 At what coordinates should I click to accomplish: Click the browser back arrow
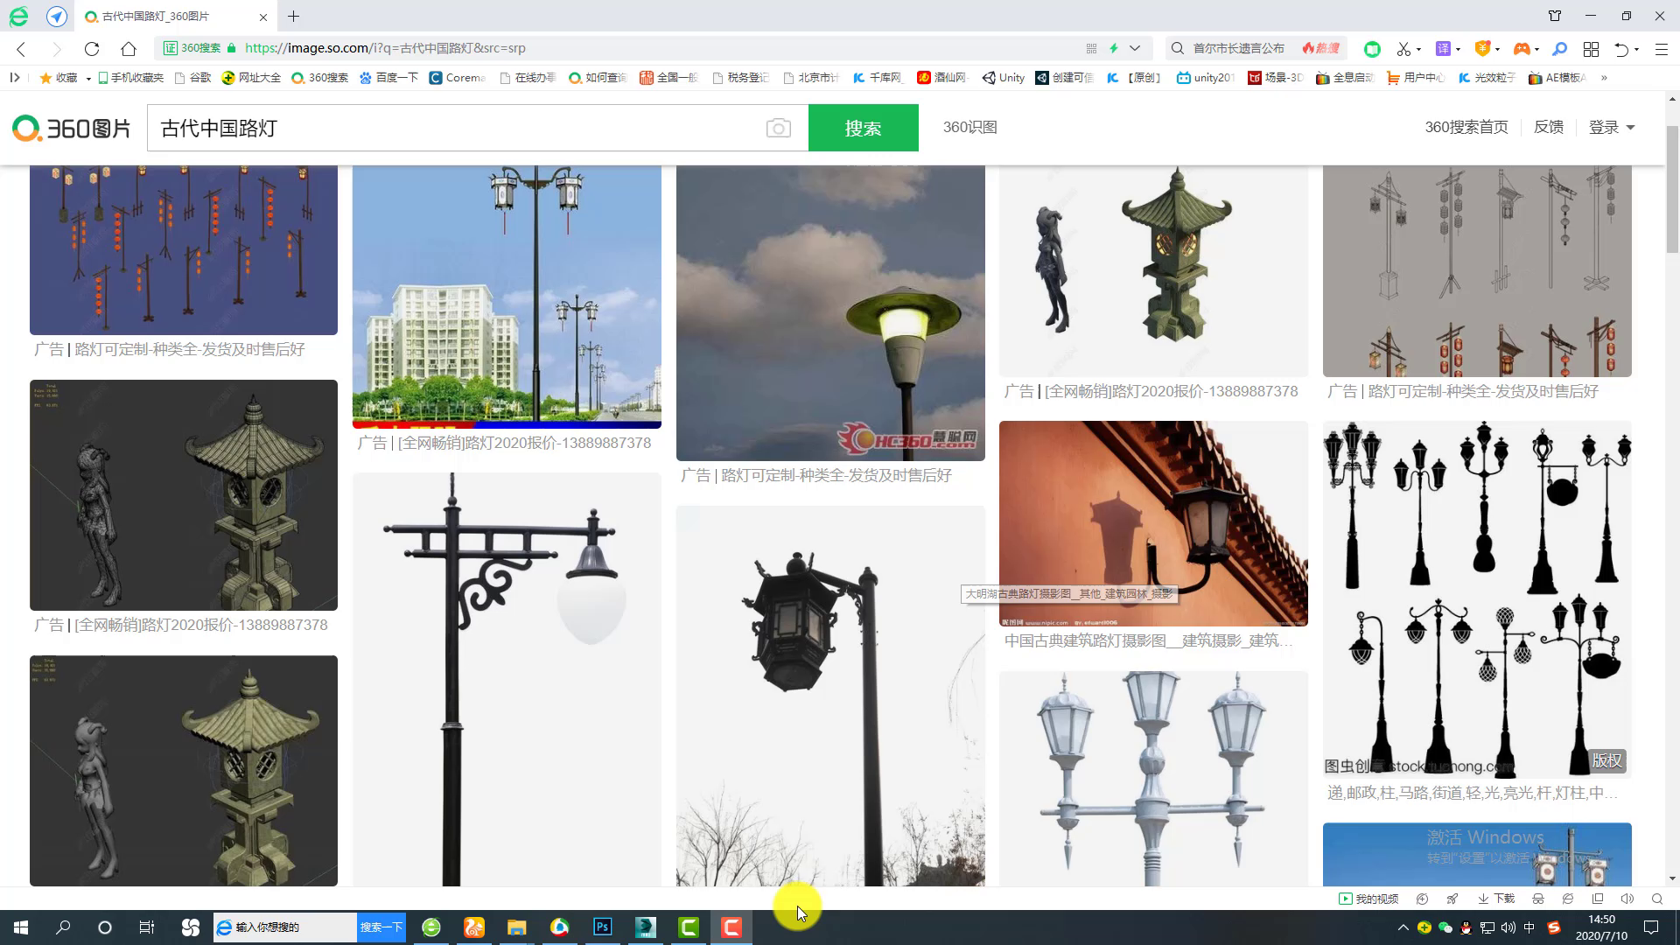click(21, 49)
